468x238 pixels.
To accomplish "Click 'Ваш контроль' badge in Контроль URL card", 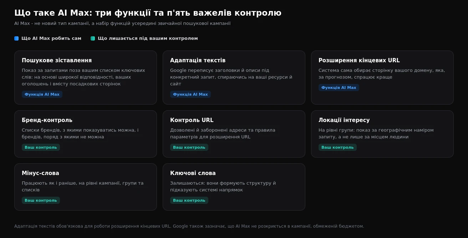I will 189,147.
